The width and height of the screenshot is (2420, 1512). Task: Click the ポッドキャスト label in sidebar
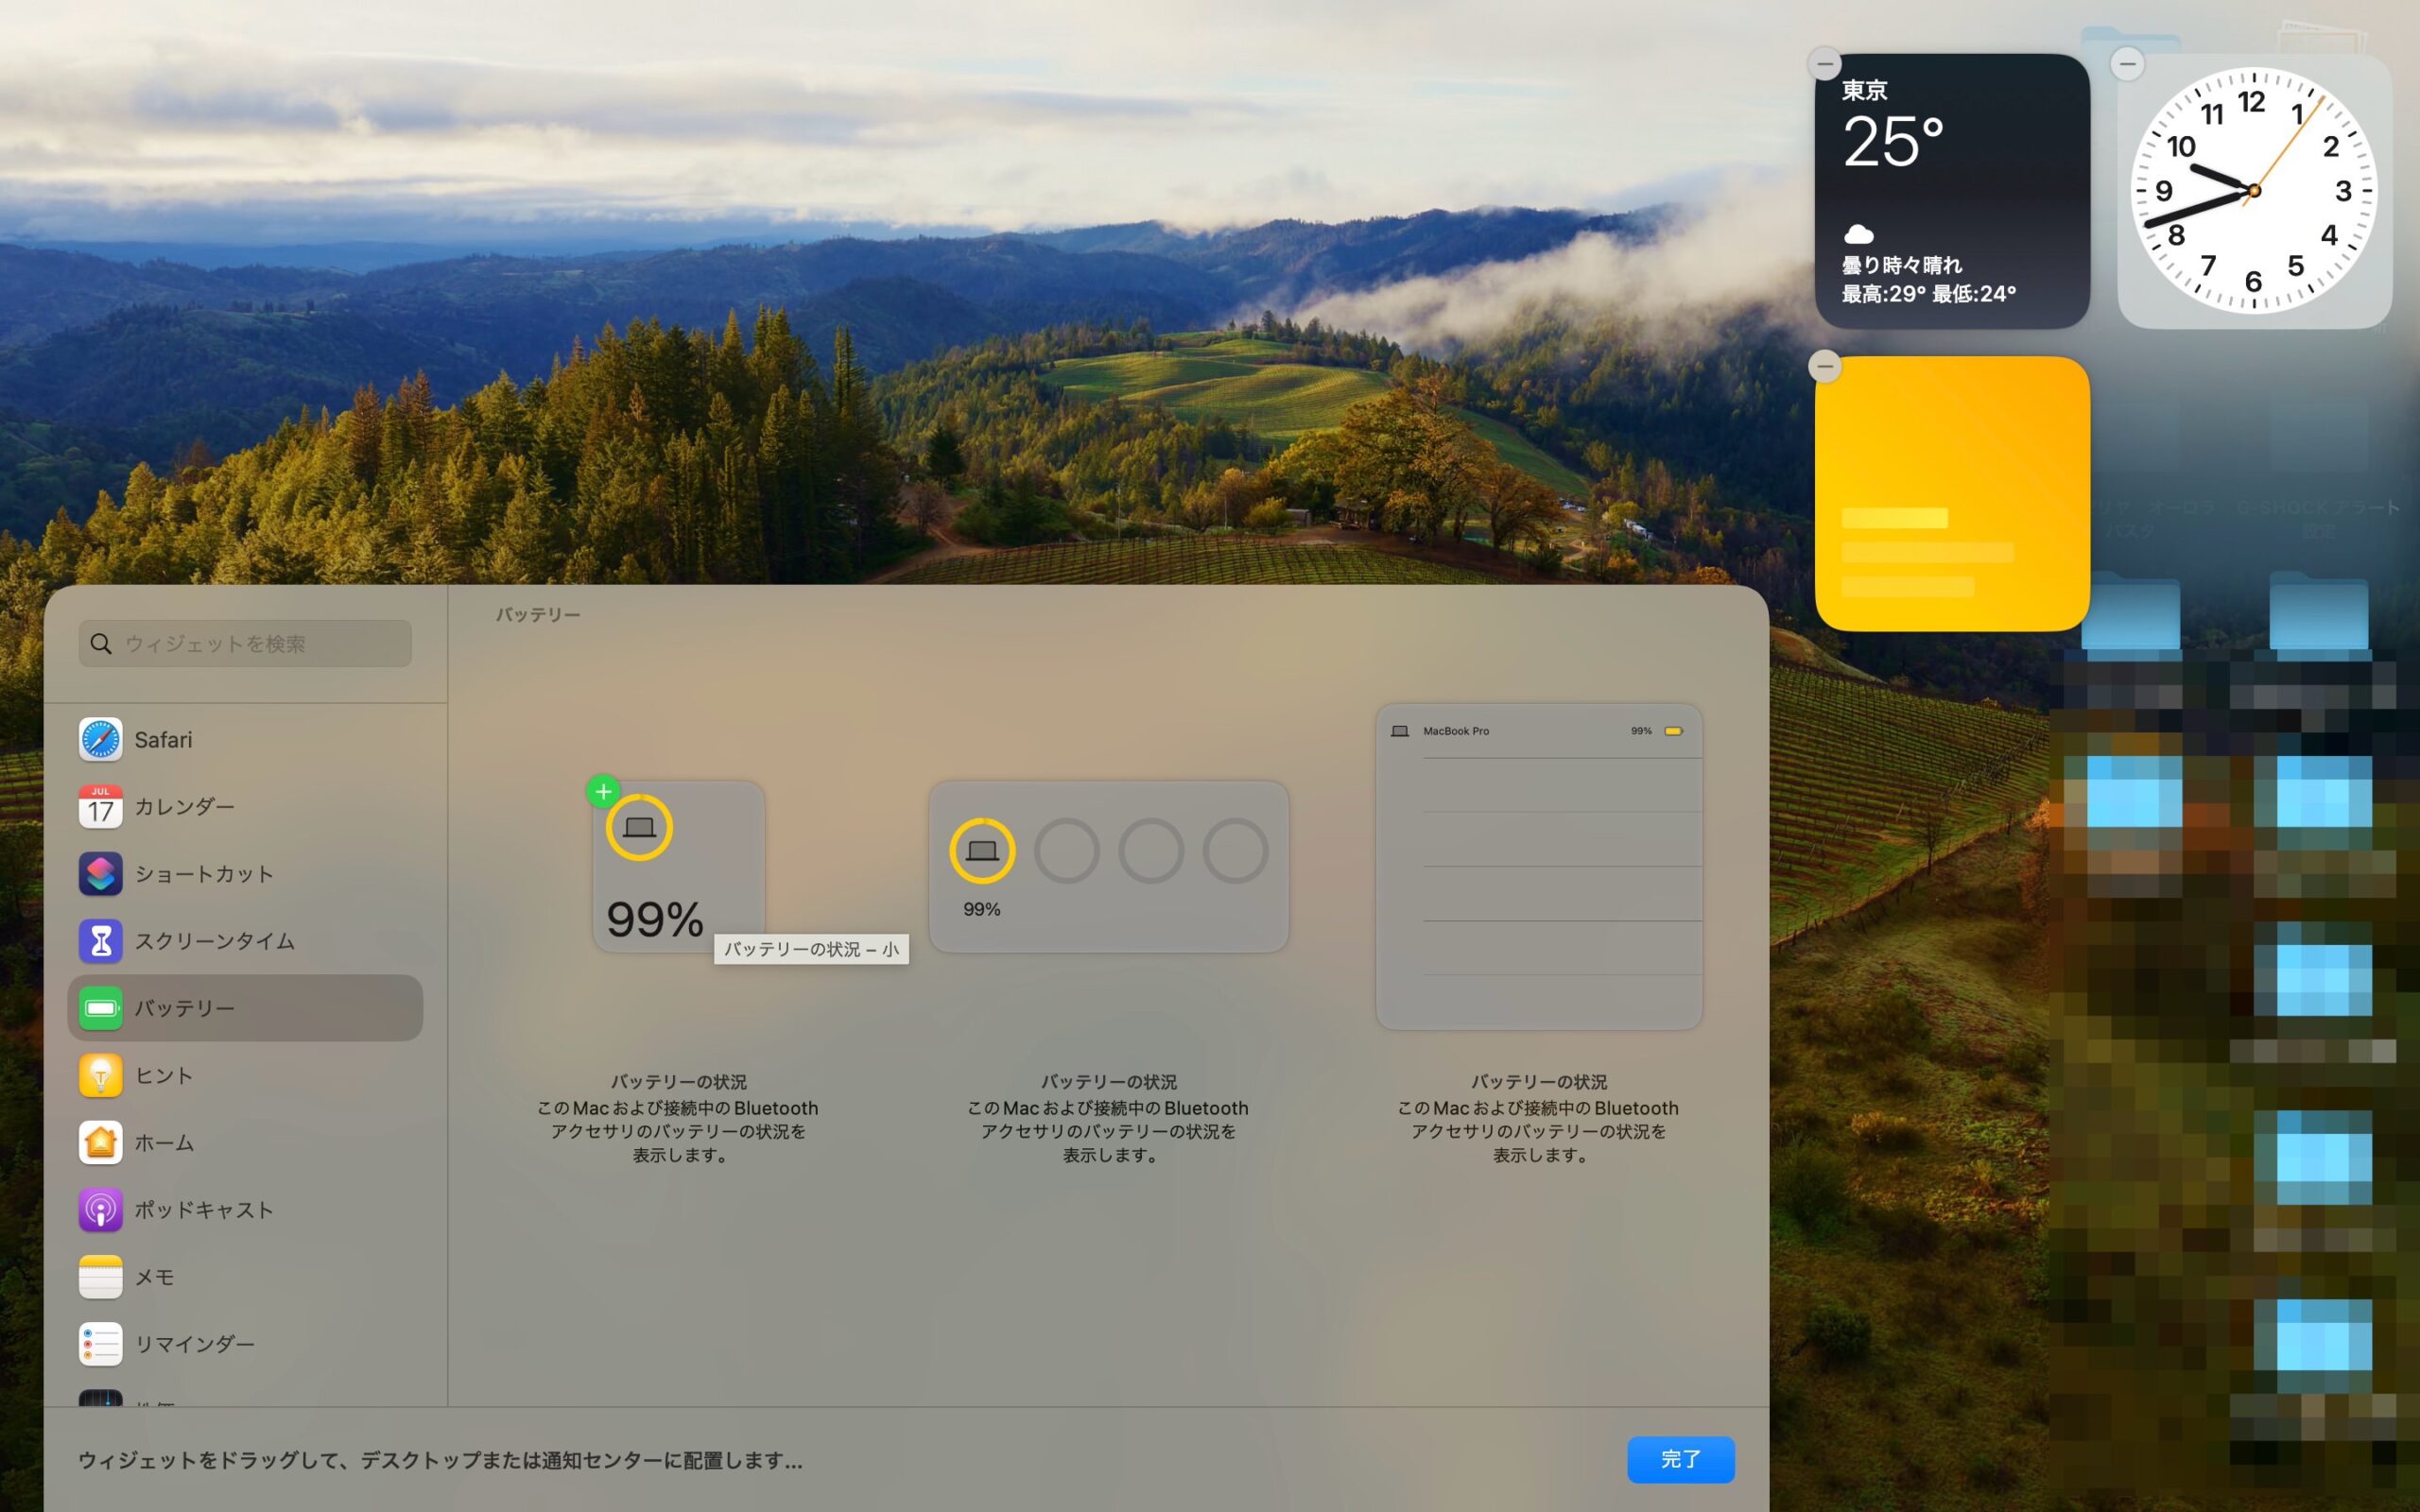tap(204, 1209)
